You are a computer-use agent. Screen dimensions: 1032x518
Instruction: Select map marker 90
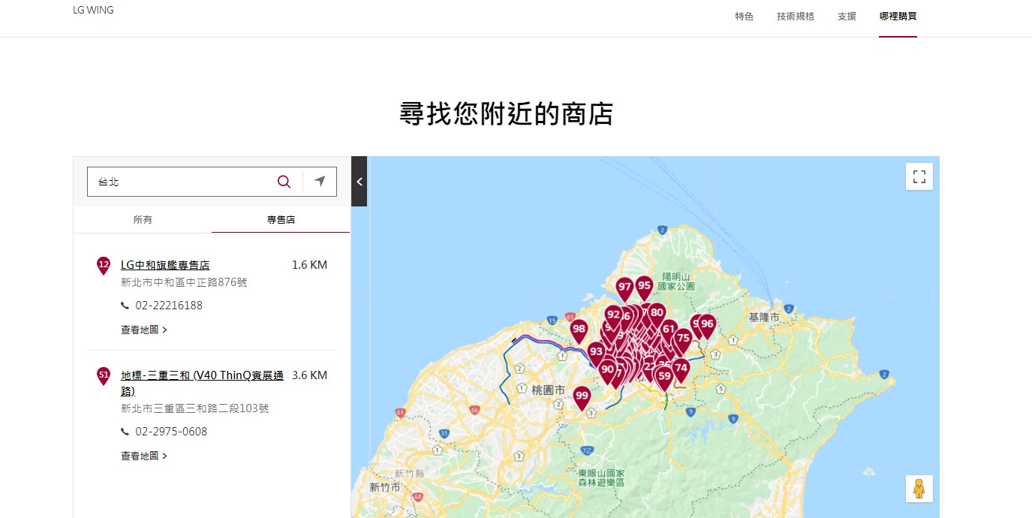[607, 370]
